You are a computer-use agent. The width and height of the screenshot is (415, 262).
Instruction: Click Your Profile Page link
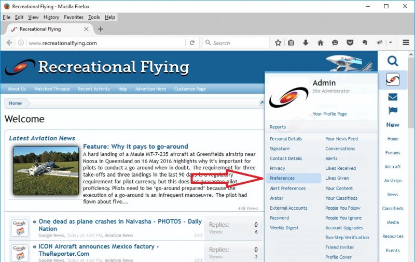329,114
